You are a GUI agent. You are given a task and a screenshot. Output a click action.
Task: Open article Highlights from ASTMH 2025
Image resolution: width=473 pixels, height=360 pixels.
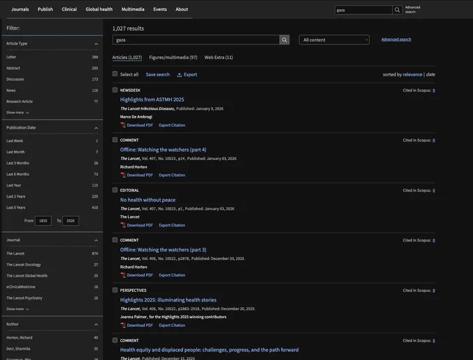(152, 99)
